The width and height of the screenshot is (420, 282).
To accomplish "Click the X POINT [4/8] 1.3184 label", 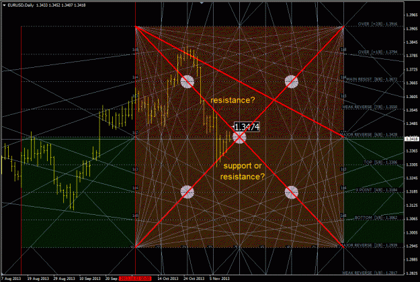I will 376,190.
